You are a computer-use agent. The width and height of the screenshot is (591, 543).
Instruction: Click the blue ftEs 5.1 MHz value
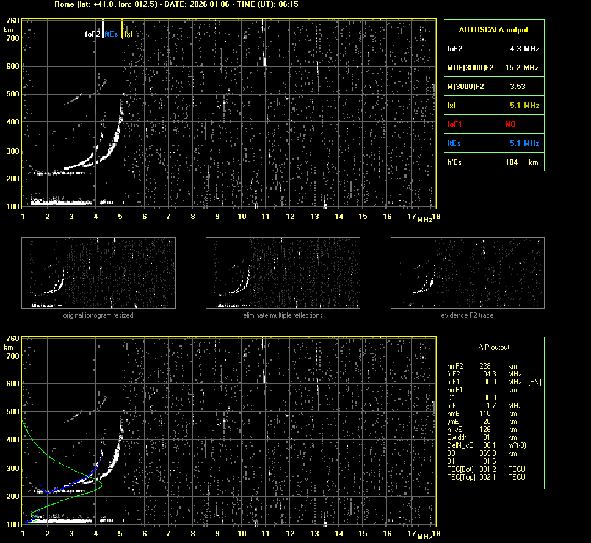coord(524,143)
